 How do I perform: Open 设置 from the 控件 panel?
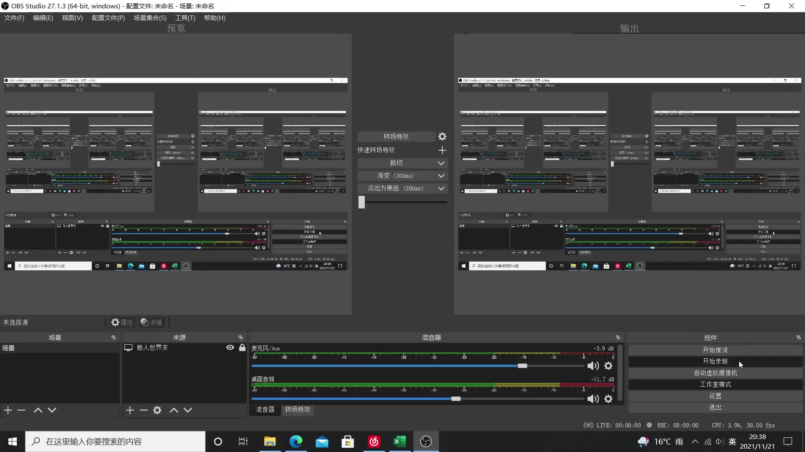(x=714, y=395)
